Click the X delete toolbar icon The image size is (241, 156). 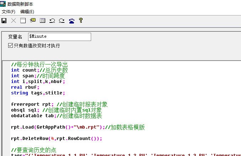coord(14,20)
